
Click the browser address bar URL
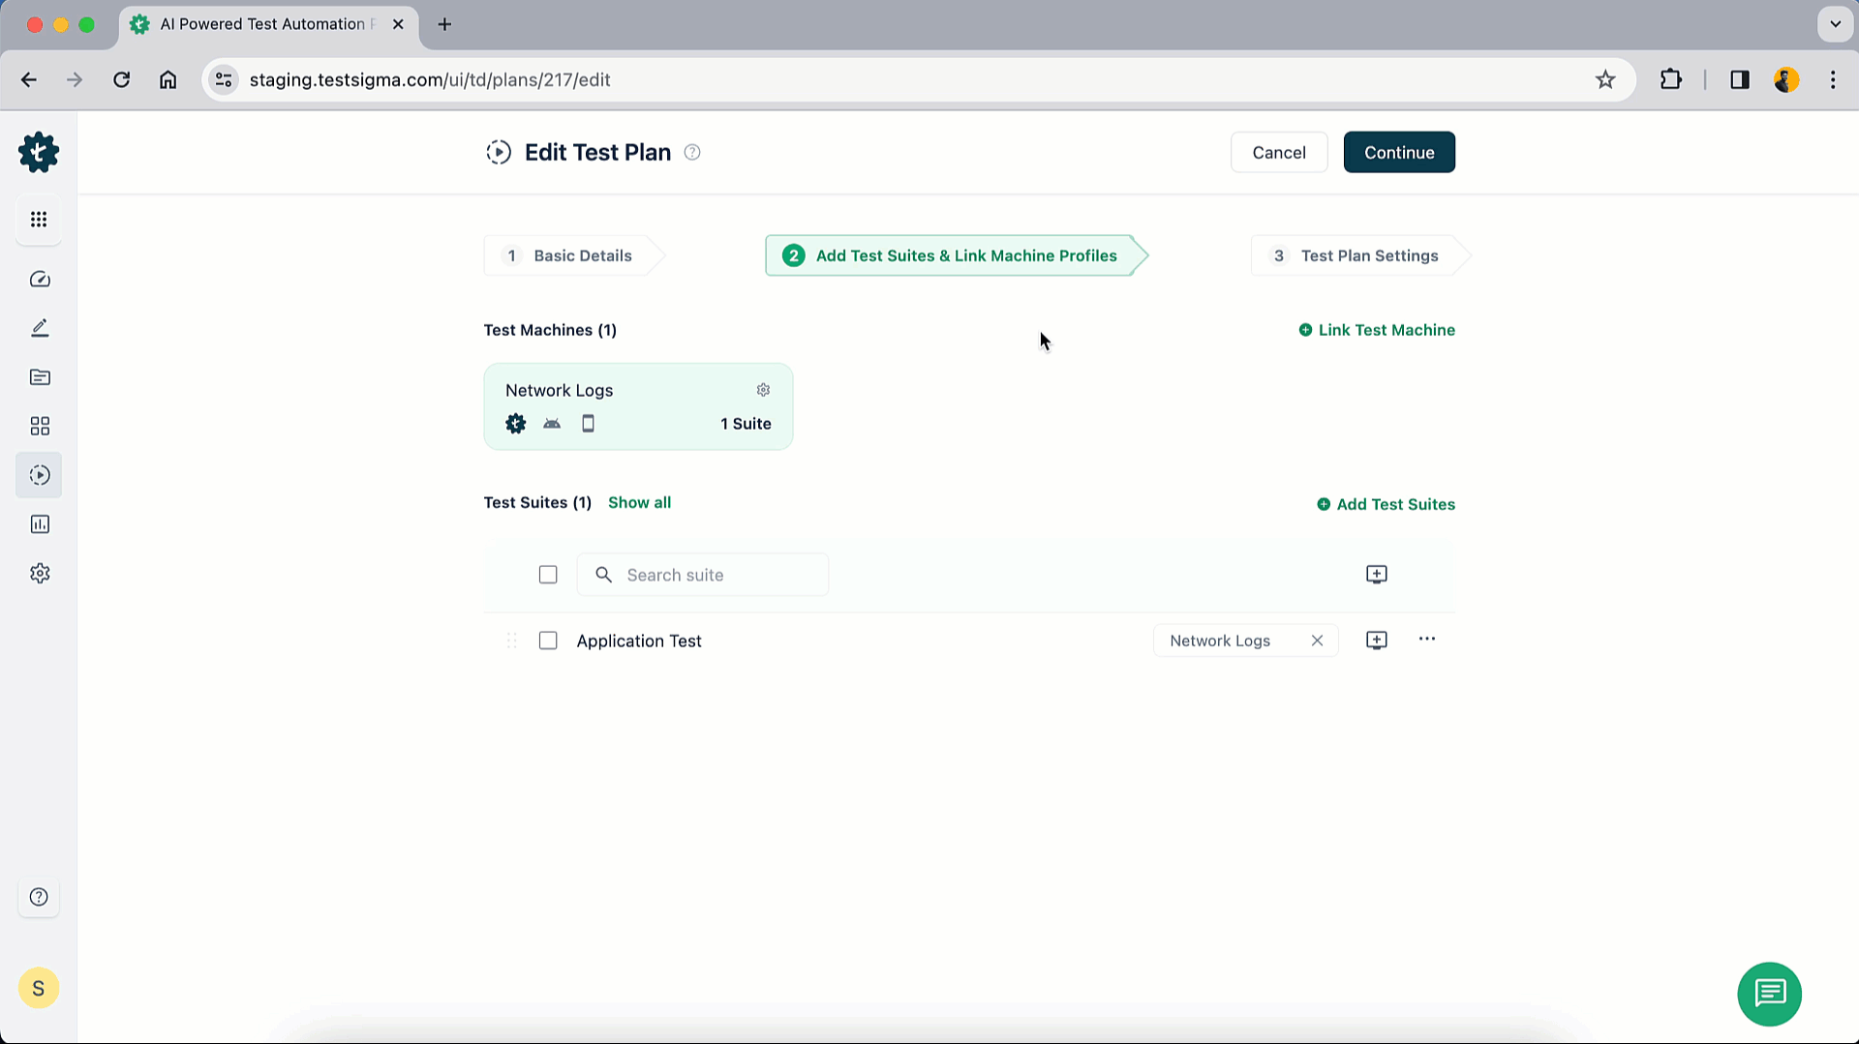430,79
